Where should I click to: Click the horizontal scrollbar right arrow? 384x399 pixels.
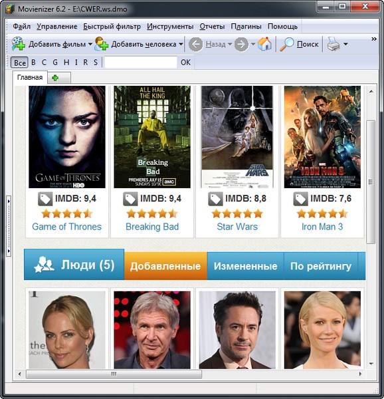click(360, 374)
